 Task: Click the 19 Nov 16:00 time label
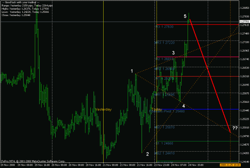(42, 165)
